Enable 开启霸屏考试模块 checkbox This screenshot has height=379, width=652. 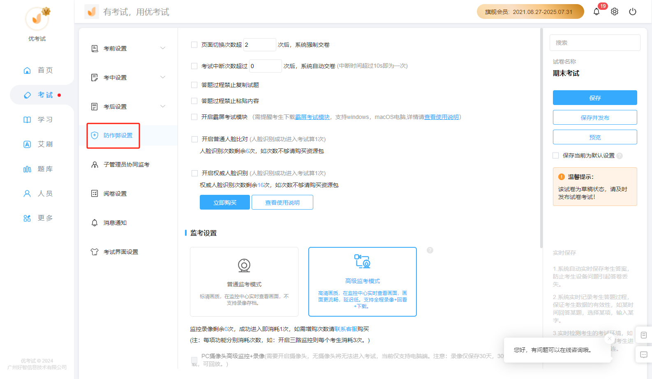pos(194,117)
